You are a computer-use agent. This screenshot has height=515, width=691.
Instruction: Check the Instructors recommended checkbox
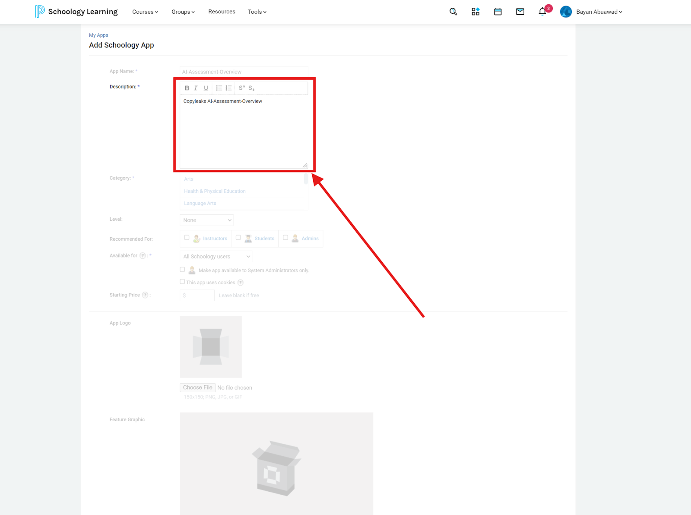(x=187, y=238)
